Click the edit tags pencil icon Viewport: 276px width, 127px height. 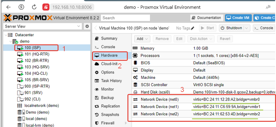(x=193, y=28)
